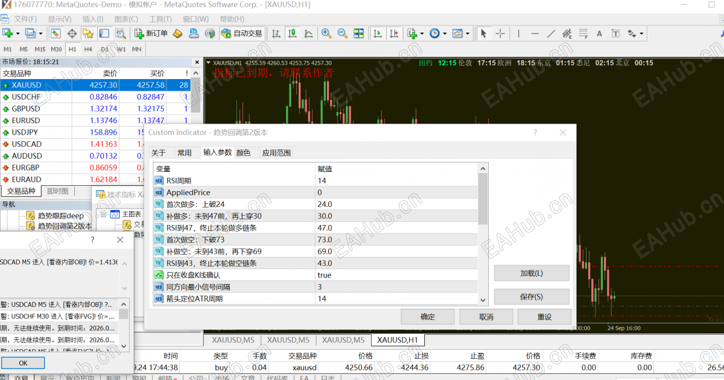
Task: Toggle the Navigator panel star-folder icon
Action: click(x=88, y=34)
